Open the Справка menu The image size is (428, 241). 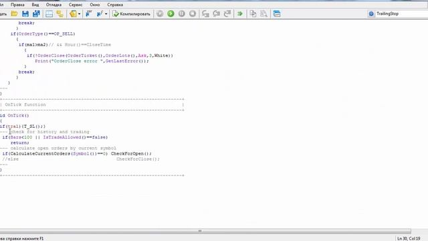115,5
